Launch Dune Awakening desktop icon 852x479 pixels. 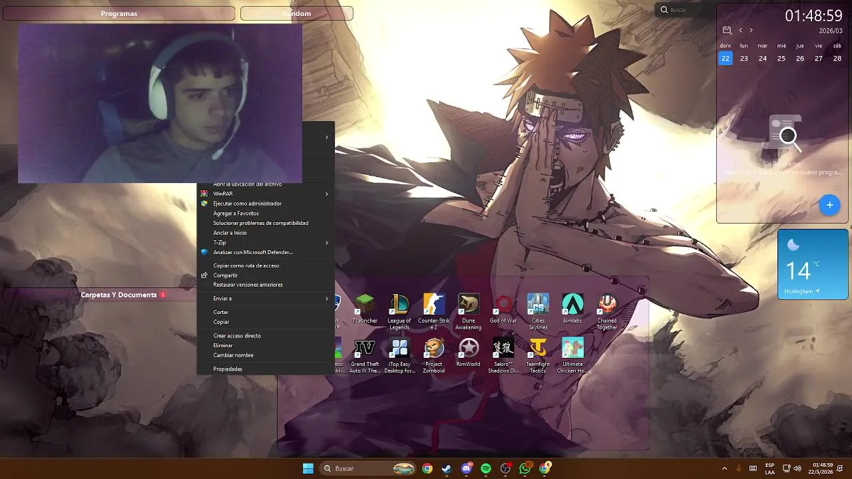469,311
